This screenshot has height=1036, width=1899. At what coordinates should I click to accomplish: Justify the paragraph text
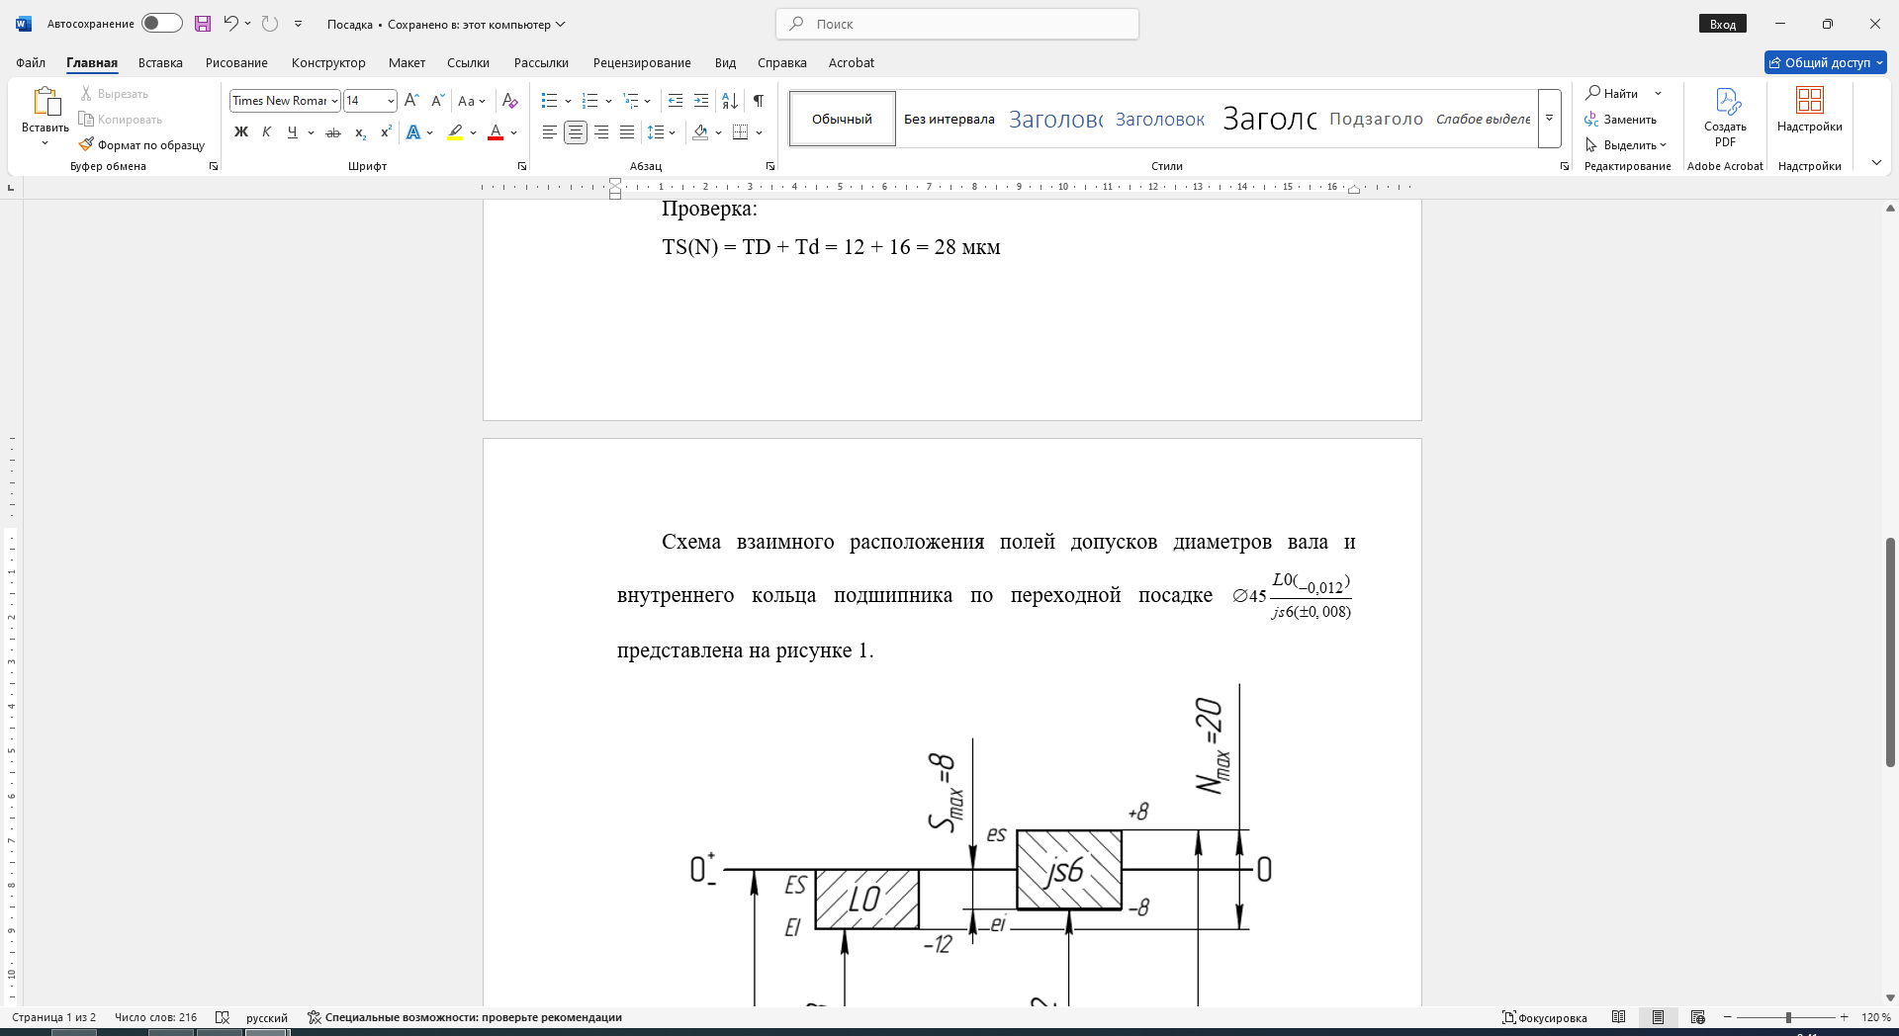coord(627,132)
